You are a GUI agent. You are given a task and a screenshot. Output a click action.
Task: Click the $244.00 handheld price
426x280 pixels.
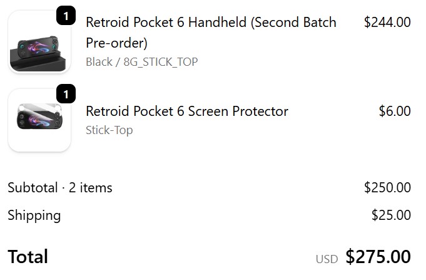[387, 23]
